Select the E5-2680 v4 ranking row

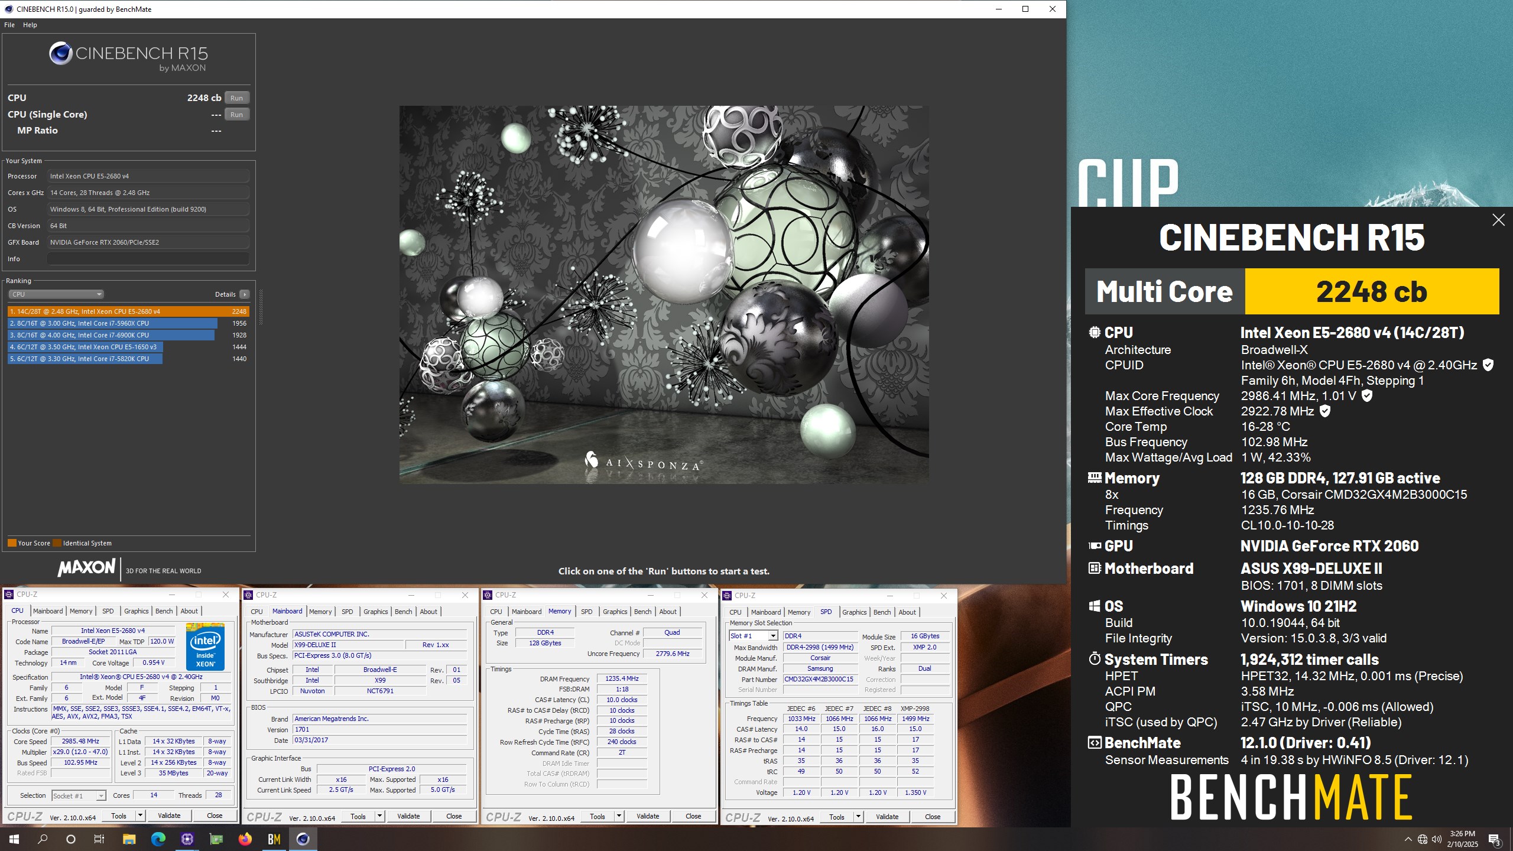coord(128,311)
